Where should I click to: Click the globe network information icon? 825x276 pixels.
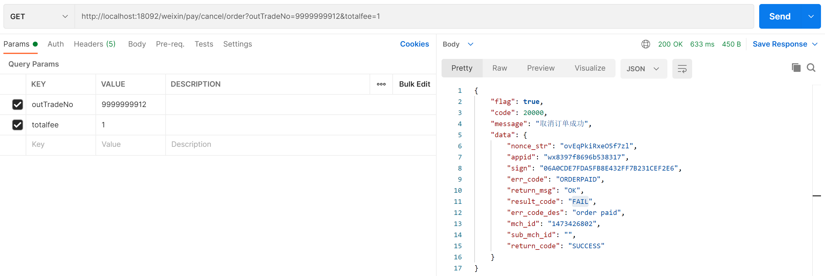pyautogui.click(x=646, y=44)
